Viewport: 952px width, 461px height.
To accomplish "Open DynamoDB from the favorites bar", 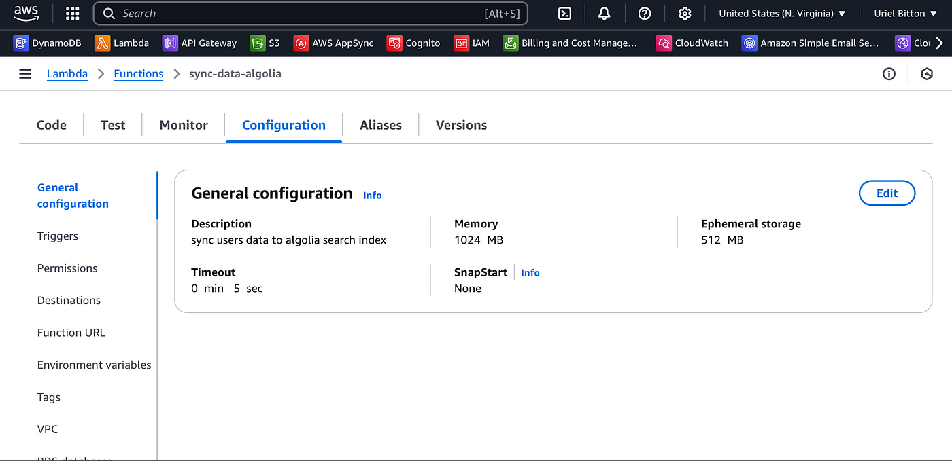I will coord(48,43).
